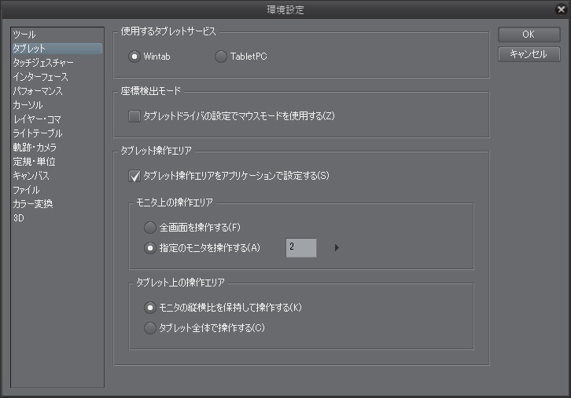Open the カラー変換 settings page
This screenshot has height=398, width=571.
point(33,204)
